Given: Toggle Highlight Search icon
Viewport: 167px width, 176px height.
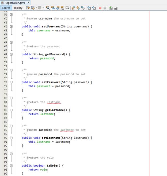Looking at the screenshot, I should 62,8.
